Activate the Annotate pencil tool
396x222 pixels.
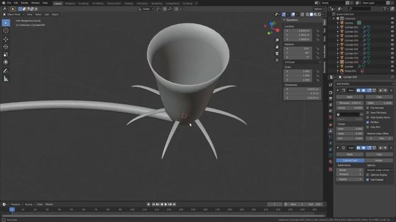tap(6, 71)
